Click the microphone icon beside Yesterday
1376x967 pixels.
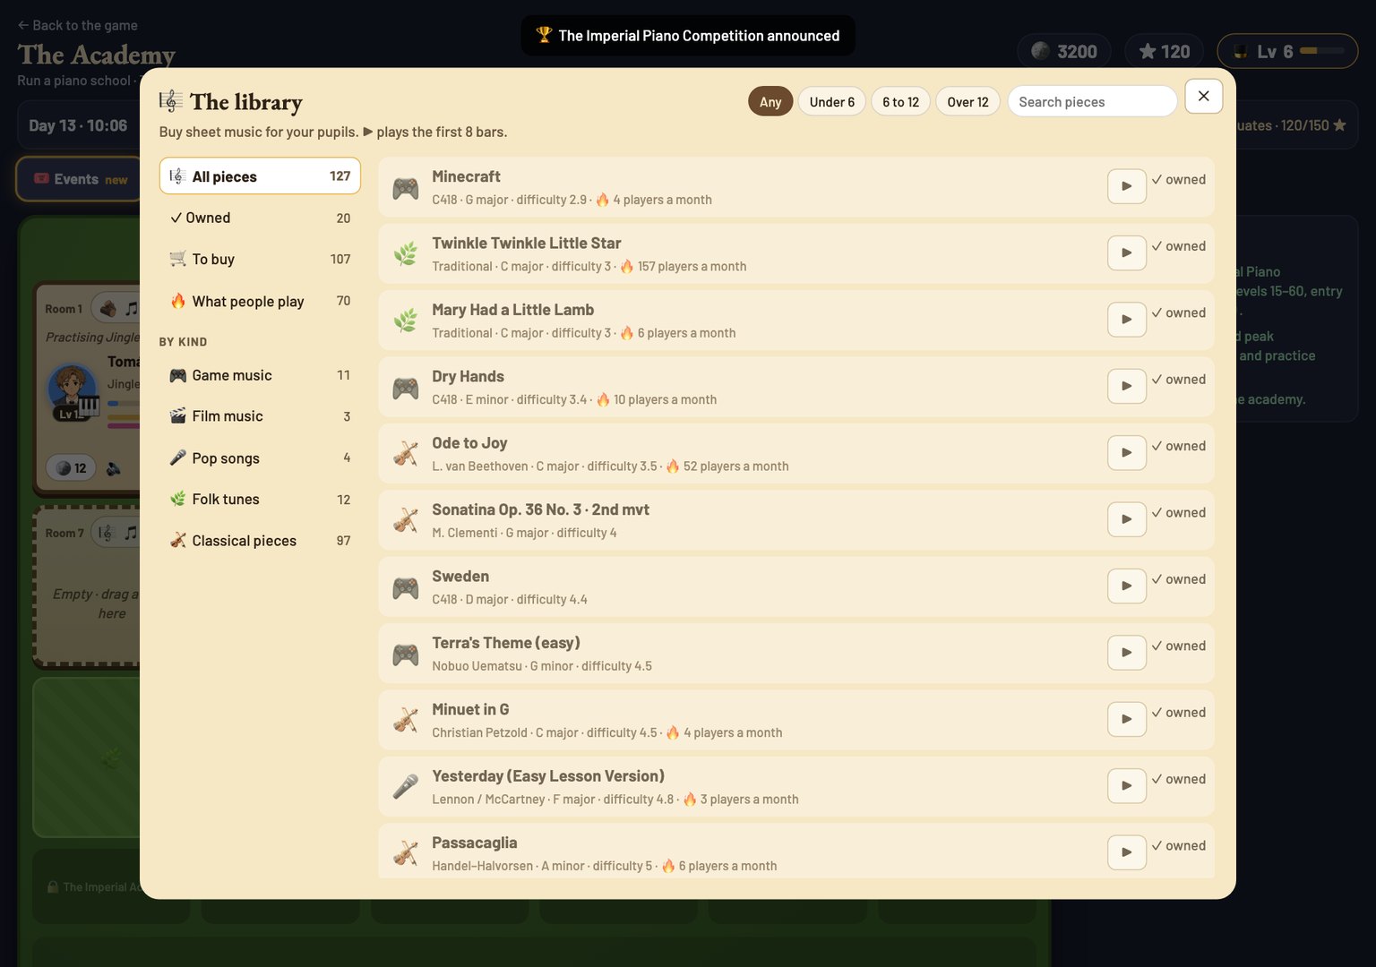tap(406, 787)
